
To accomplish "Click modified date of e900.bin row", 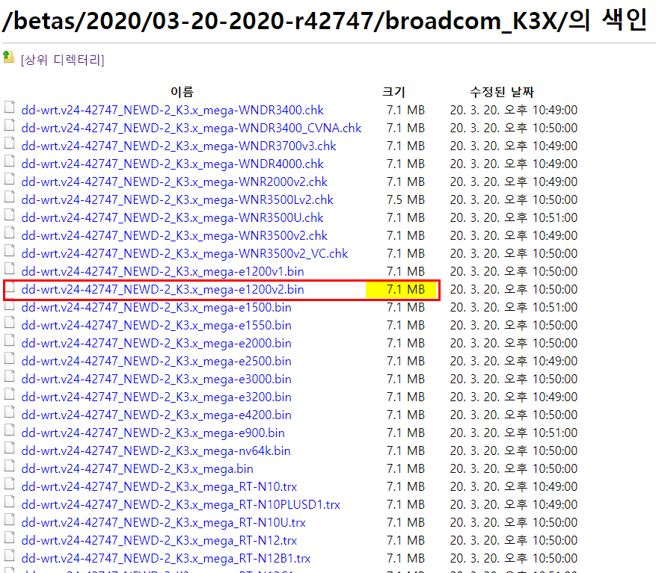I will point(513,434).
